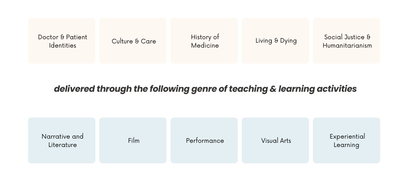Select the Experiential Learning card
The height and width of the screenshot is (182, 409).
[346, 140]
